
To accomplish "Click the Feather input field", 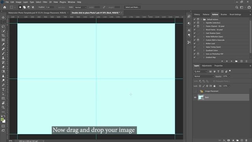I will click(50, 7).
